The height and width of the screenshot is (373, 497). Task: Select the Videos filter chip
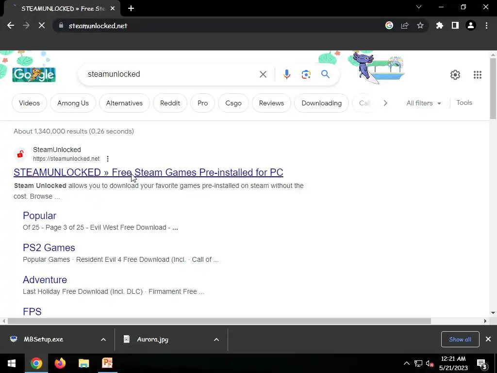[x=29, y=103]
